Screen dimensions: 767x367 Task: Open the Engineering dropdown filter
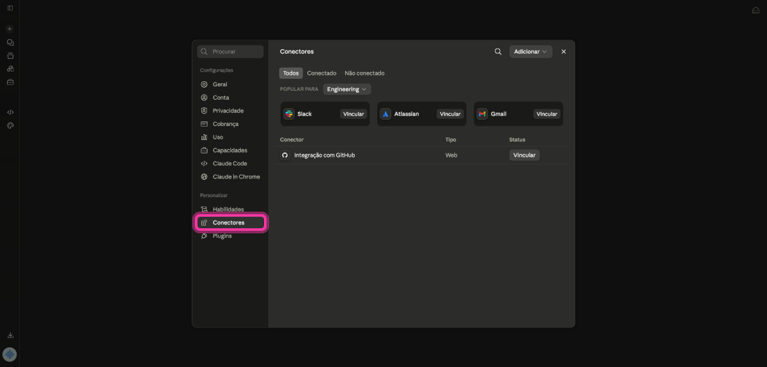tap(347, 90)
